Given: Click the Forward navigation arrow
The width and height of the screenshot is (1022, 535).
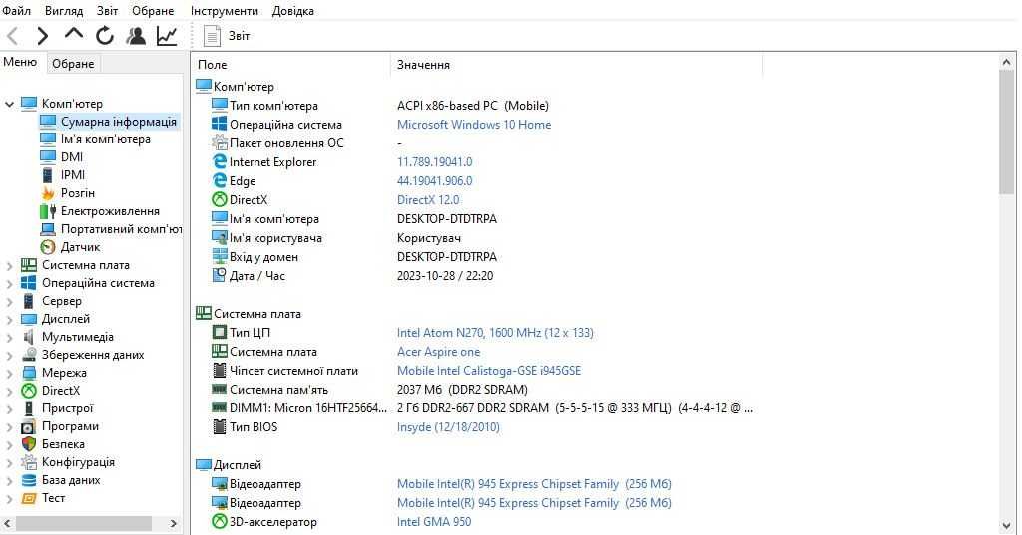Looking at the screenshot, I should pos(42,36).
